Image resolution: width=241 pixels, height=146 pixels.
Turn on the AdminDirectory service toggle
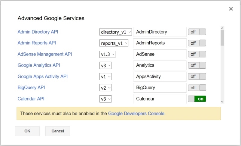[x=197, y=32]
